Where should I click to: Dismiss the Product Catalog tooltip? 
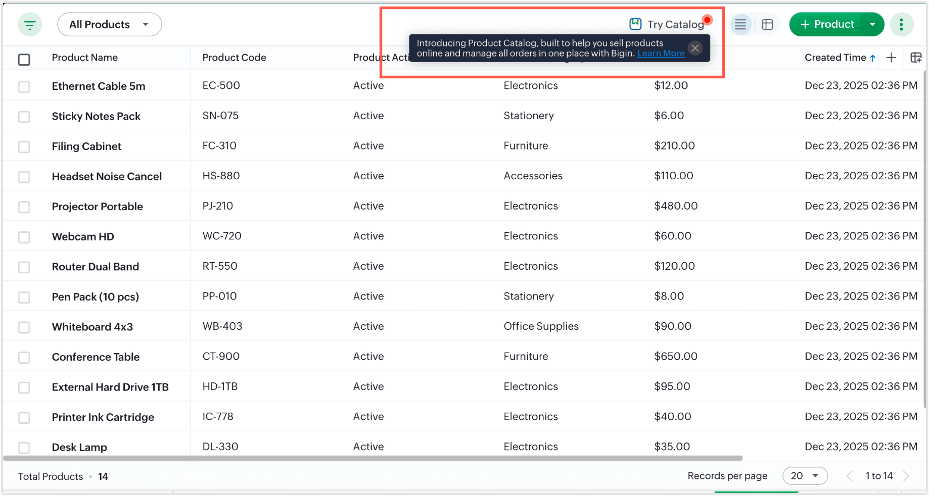coord(695,48)
